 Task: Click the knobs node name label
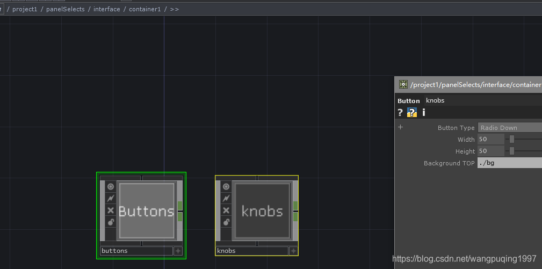click(252, 251)
